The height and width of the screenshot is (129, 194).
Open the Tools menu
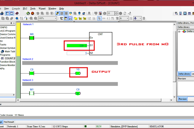click(33, 8)
